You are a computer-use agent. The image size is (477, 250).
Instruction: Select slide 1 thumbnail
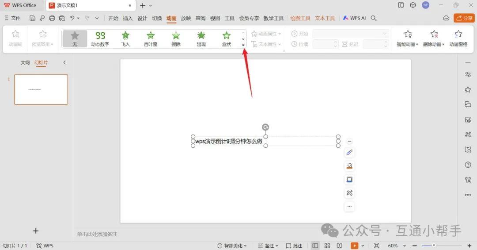41,90
